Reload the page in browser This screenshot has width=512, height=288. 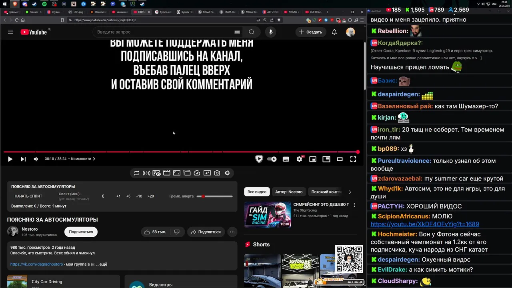(x=16, y=20)
